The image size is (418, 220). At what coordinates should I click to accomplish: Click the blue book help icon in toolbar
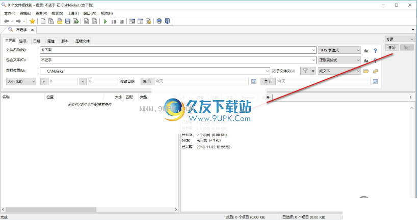coord(167,21)
